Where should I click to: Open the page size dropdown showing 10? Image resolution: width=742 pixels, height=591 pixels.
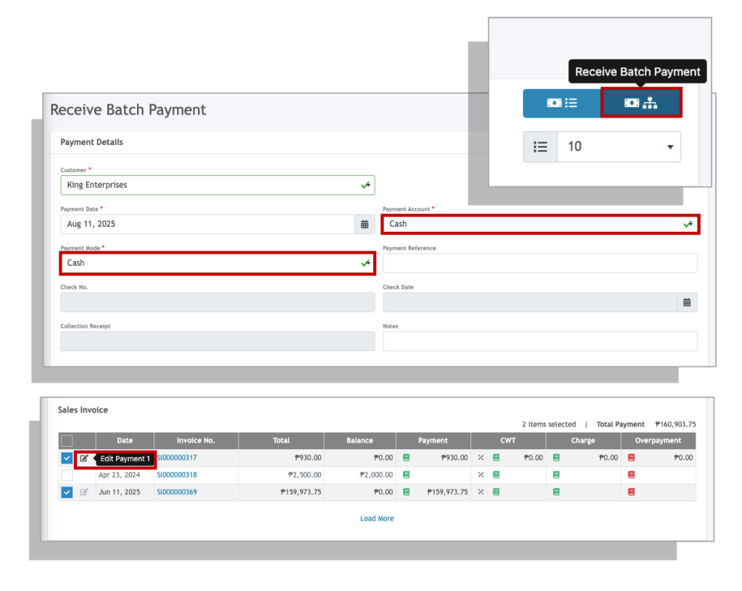point(619,147)
